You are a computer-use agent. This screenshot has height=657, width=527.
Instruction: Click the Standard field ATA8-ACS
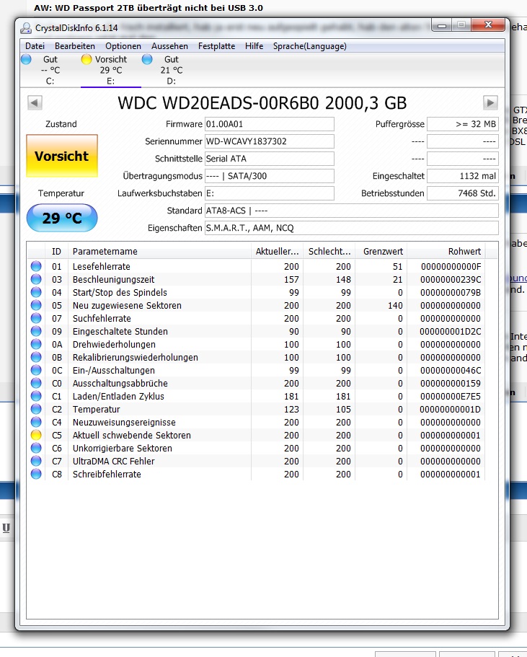tap(352, 211)
